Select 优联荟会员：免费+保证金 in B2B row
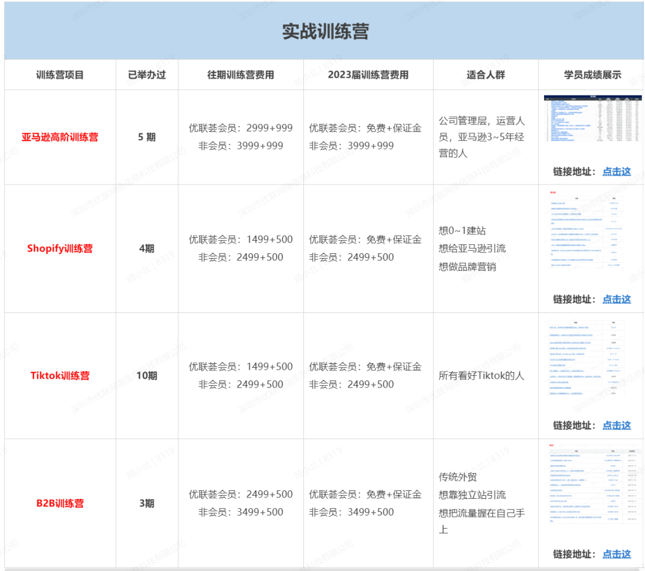The width and height of the screenshot is (645, 571). click(365, 494)
